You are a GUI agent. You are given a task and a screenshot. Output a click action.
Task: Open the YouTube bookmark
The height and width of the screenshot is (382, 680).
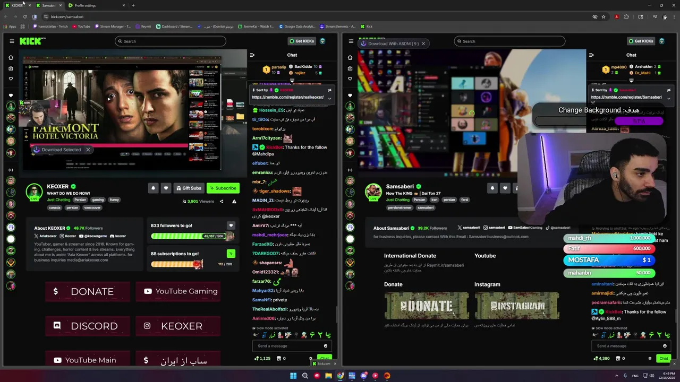(81, 26)
